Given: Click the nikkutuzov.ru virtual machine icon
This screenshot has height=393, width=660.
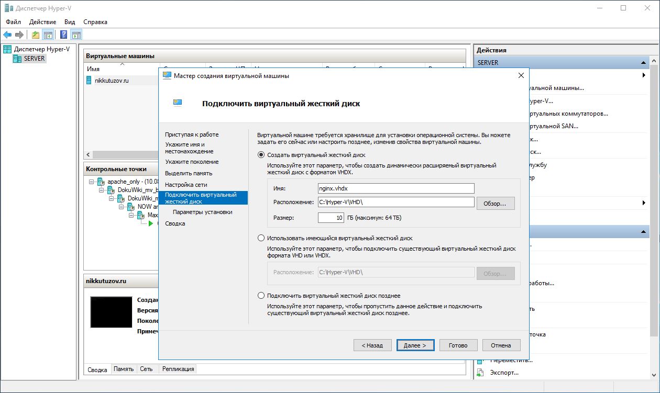Looking at the screenshot, I should [x=89, y=81].
